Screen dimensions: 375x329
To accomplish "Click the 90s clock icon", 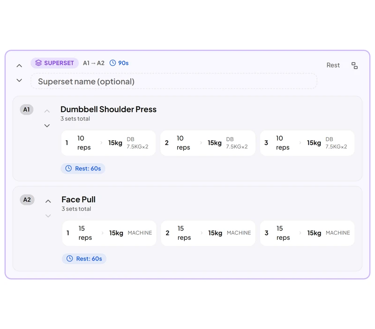I will [112, 63].
